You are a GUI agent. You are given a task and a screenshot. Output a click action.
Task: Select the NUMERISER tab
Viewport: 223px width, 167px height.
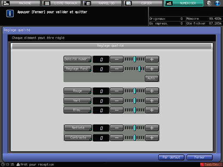coord(184,3)
